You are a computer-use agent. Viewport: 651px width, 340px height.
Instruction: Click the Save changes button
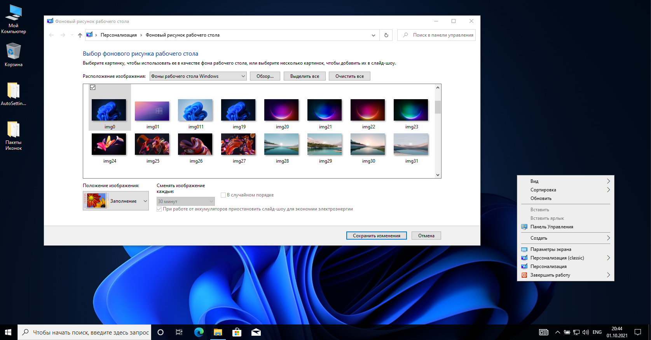(x=376, y=236)
